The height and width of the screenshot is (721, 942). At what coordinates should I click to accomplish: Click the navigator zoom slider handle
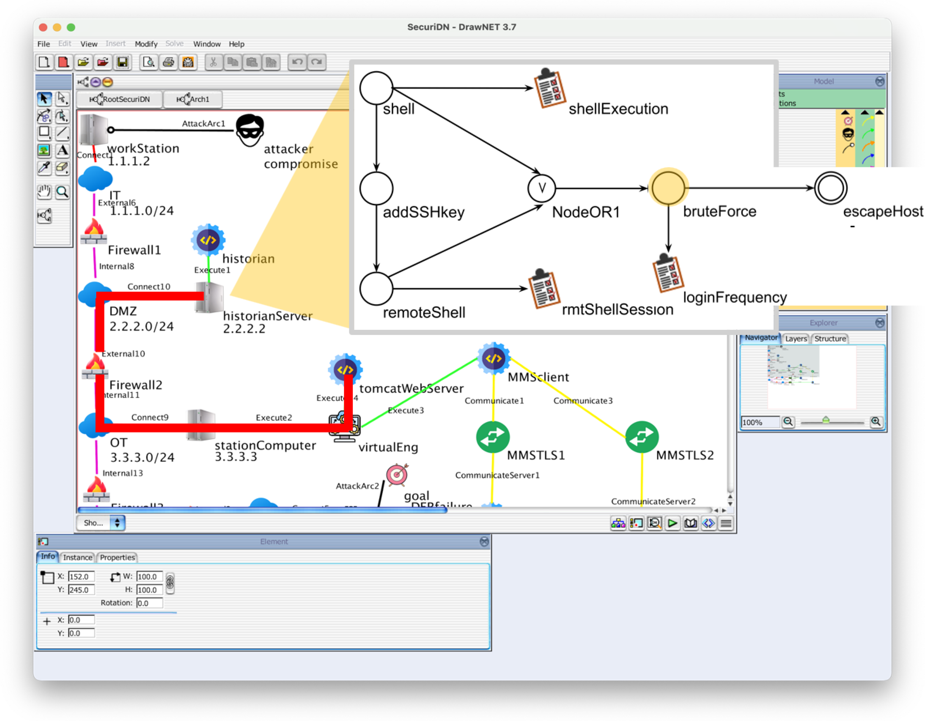pyautogui.click(x=825, y=420)
